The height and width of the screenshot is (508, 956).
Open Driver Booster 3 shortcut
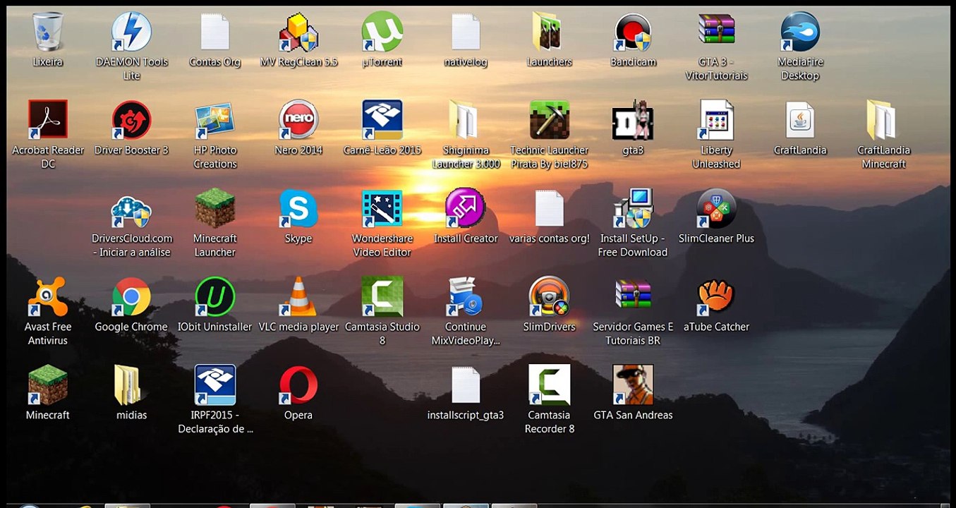pyautogui.click(x=131, y=120)
